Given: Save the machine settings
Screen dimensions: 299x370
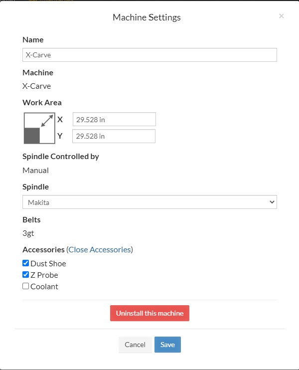Looking at the screenshot, I should 167,345.
